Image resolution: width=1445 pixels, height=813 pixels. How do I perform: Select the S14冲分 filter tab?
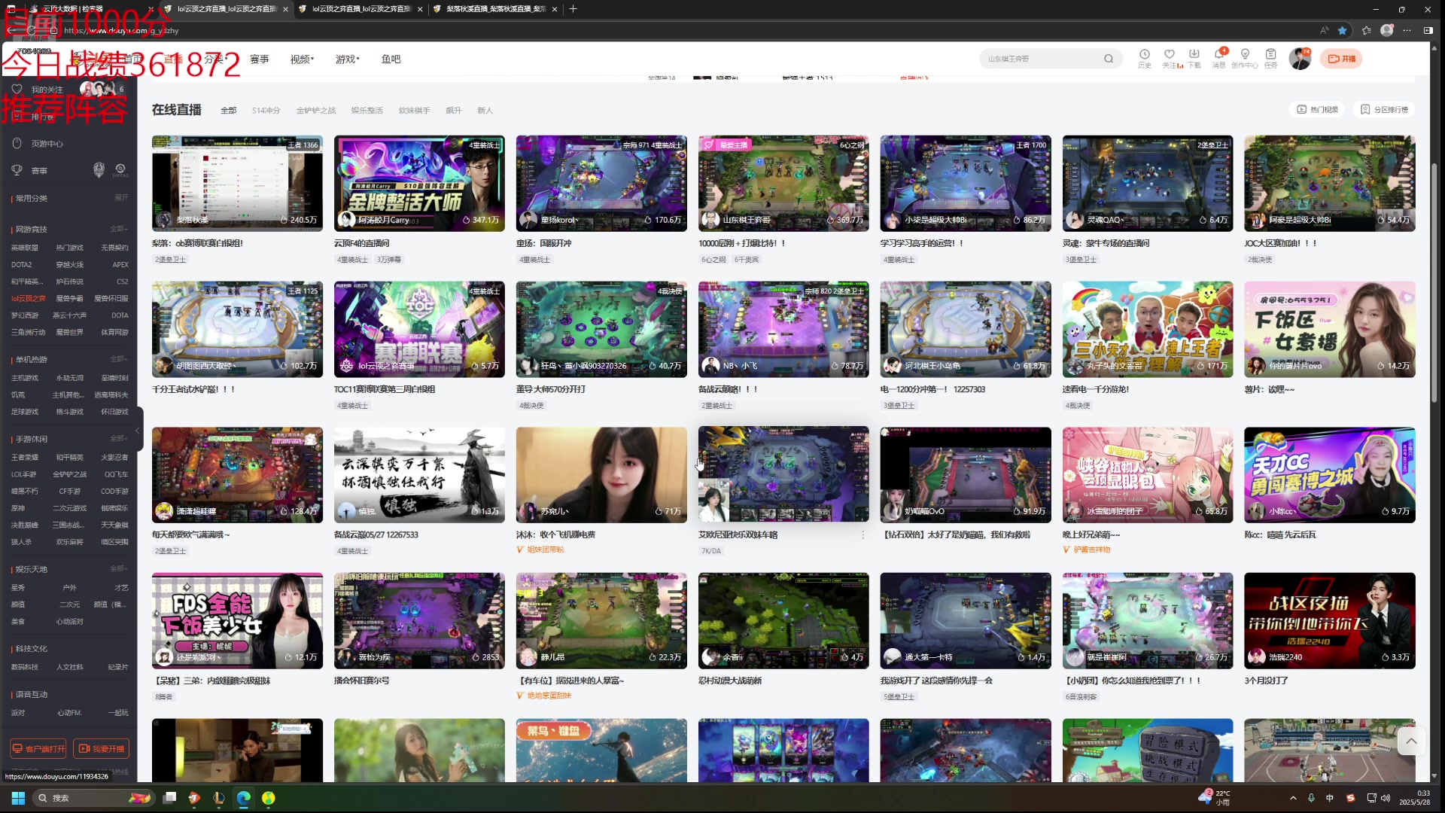click(266, 111)
